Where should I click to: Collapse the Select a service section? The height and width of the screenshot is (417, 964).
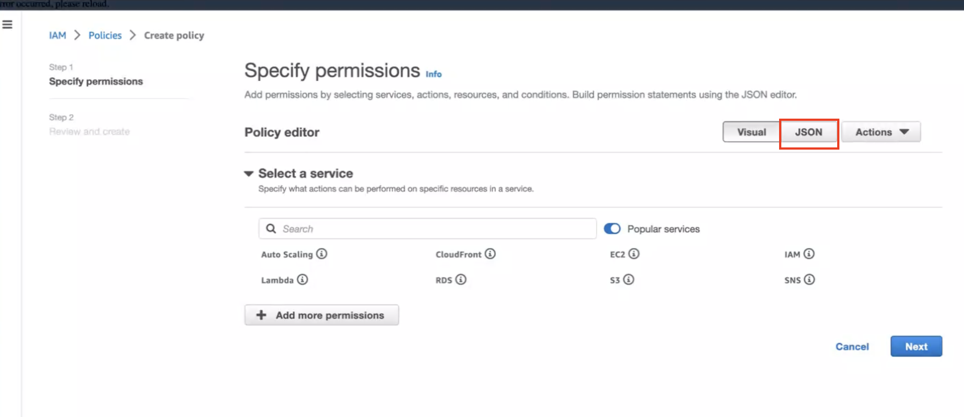pyautogui.click(x=249, y=174)
